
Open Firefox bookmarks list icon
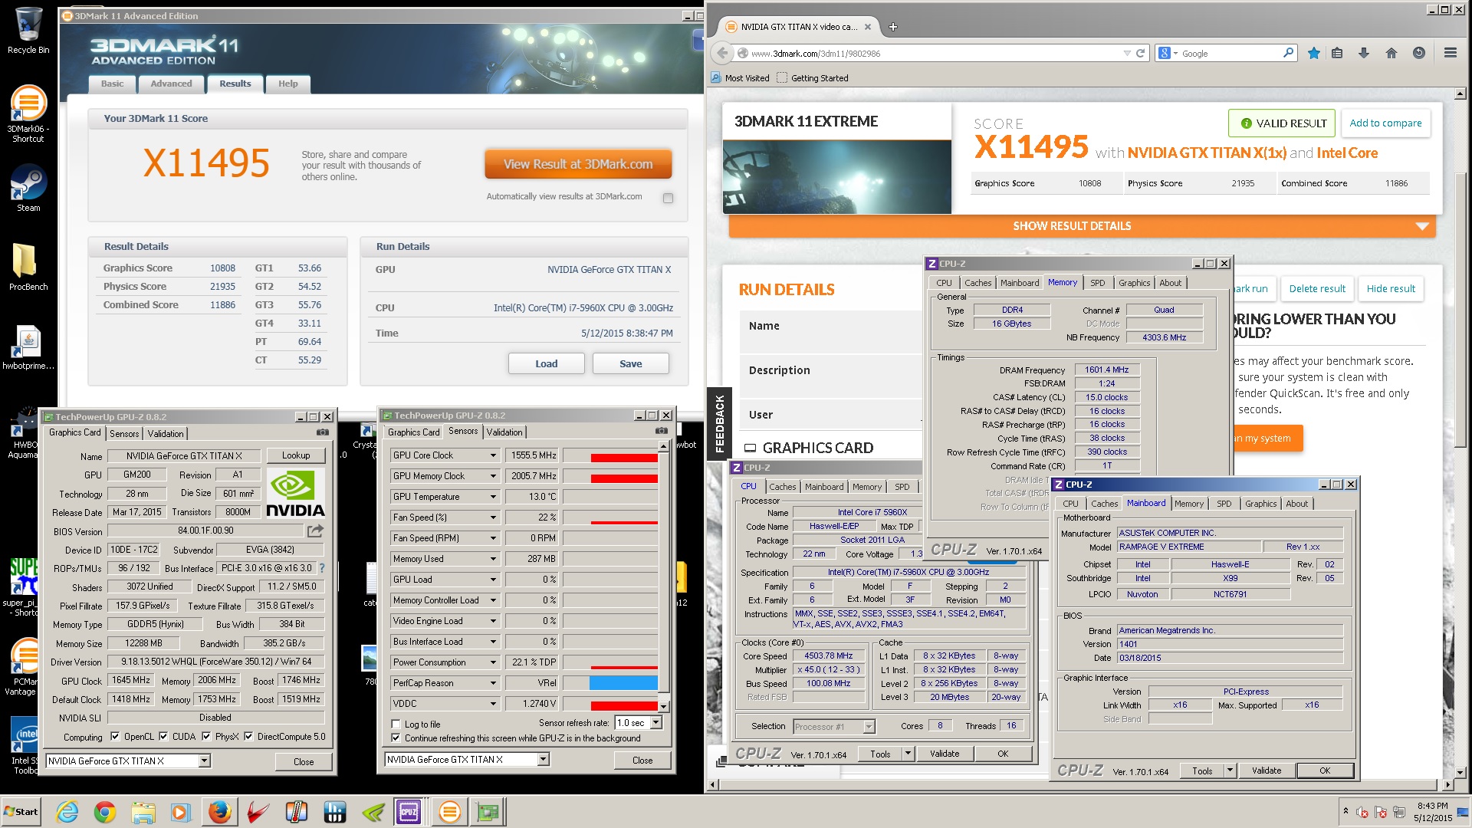coord(1338,53)
